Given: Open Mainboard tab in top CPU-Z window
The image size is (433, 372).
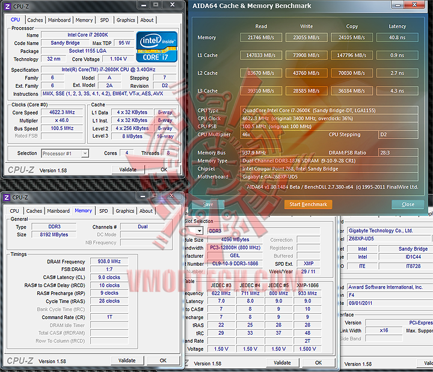Looking at the screenshot, I should 59,20.
